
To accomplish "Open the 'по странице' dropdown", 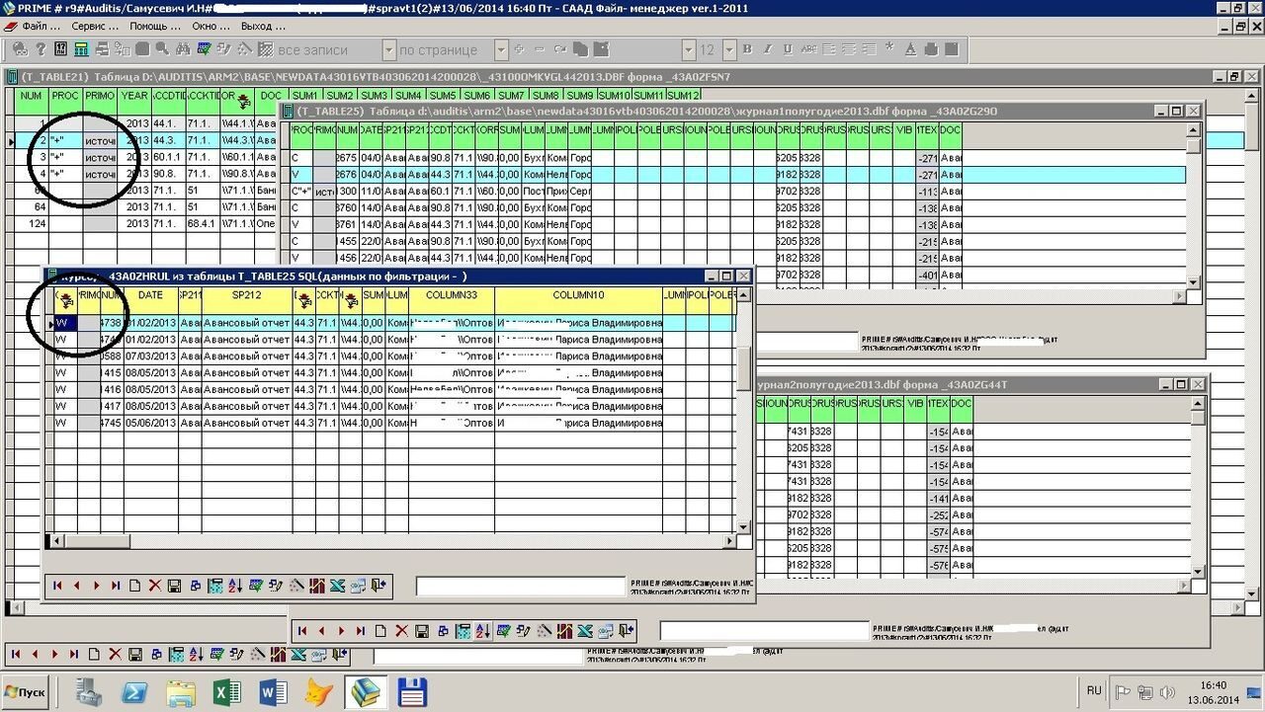I will [501, 49].
